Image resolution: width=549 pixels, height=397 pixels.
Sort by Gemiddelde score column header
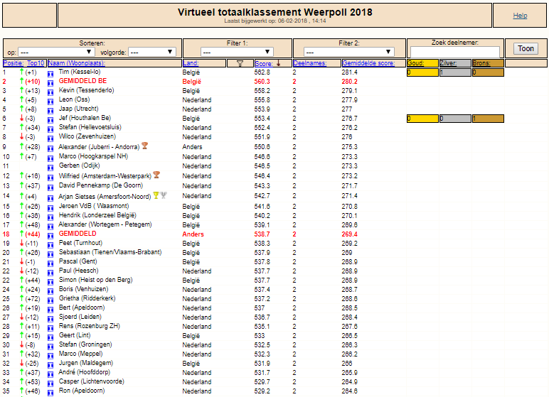point(368,63)
